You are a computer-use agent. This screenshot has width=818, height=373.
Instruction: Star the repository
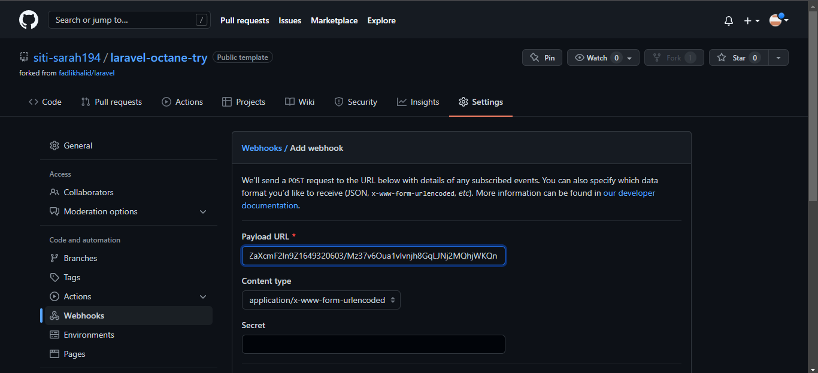(739, 58)
